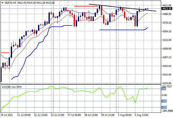This screenshot has height=118, width=173.
Task: Select the 21 Jul 05:00 time label
Action: click(x=24, y=115)
